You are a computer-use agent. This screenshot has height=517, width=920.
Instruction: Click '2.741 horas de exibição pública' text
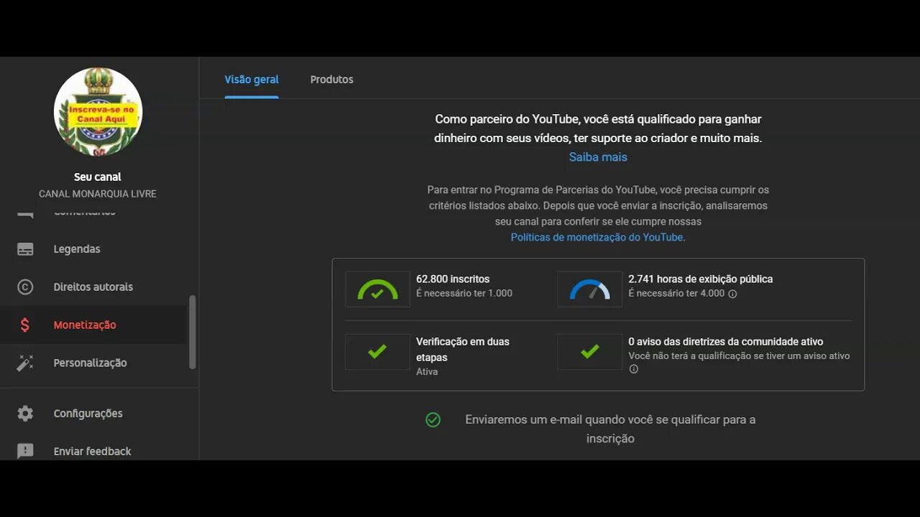click(x=701, y=279)
